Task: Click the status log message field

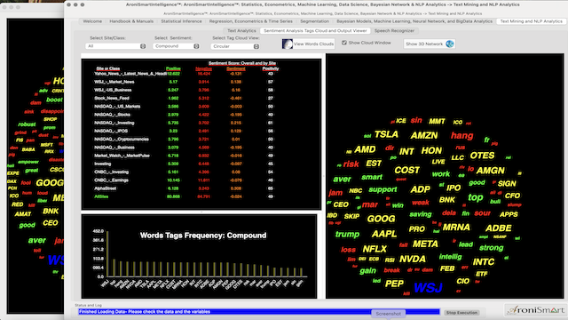Action: point(259,312)
